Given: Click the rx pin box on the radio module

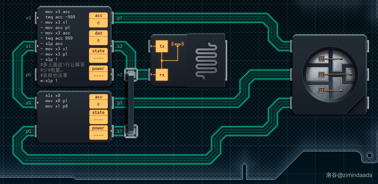Looking at the screenshot, I should click(x=162, y=75).
